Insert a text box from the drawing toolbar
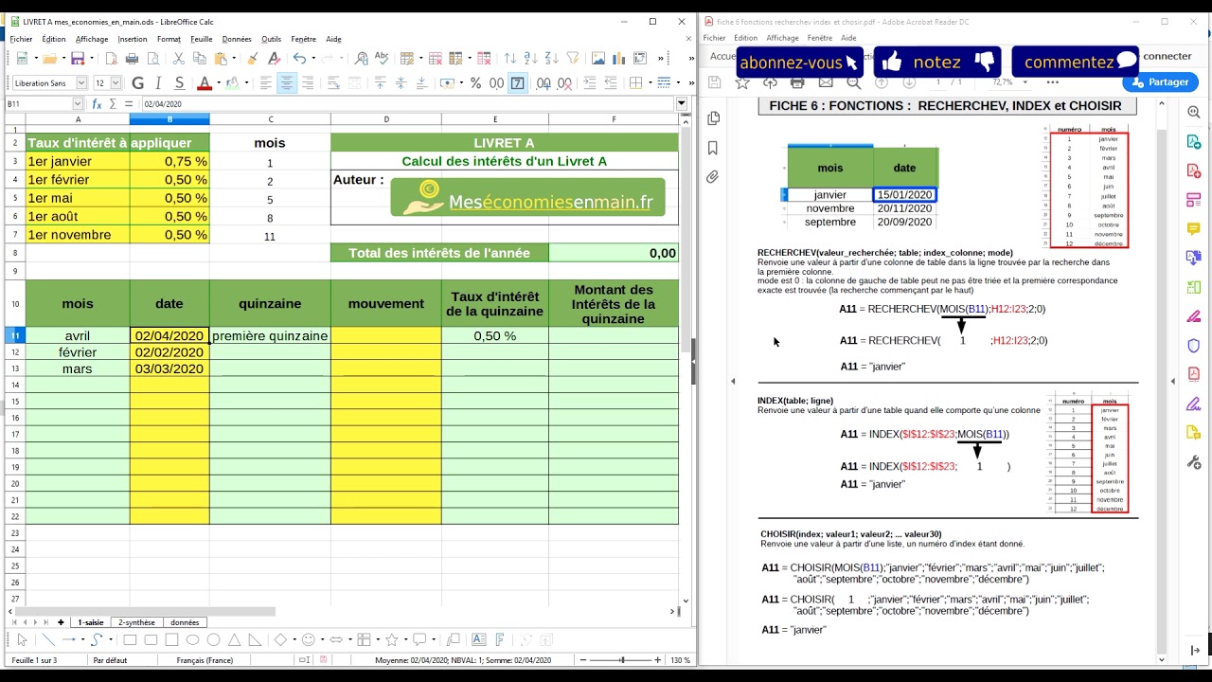Image resolution: width=1212 pixels, height=682 pixels. pyautogui.click(x=479, y=639)
